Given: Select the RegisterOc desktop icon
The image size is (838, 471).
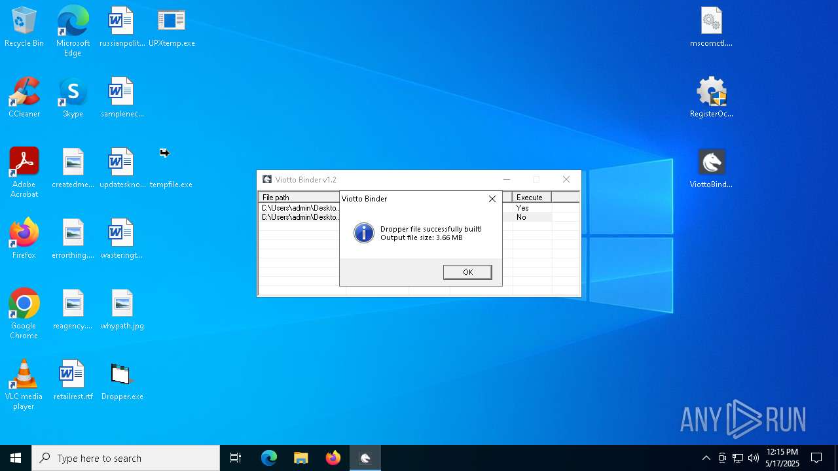Looking at the screenshot, I should pyautogui.click(x=711, y=98).
